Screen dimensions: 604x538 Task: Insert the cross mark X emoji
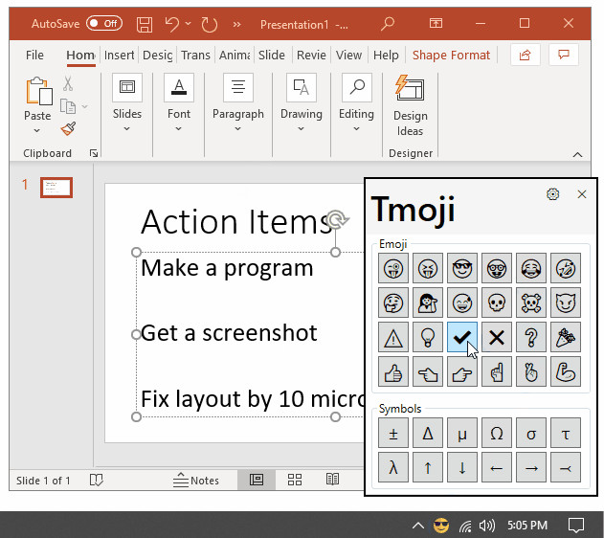click(x=497, y=337)
